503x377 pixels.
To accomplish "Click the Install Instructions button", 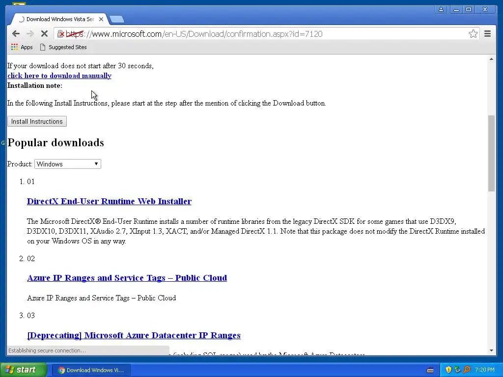I will [x=37, y=122].
